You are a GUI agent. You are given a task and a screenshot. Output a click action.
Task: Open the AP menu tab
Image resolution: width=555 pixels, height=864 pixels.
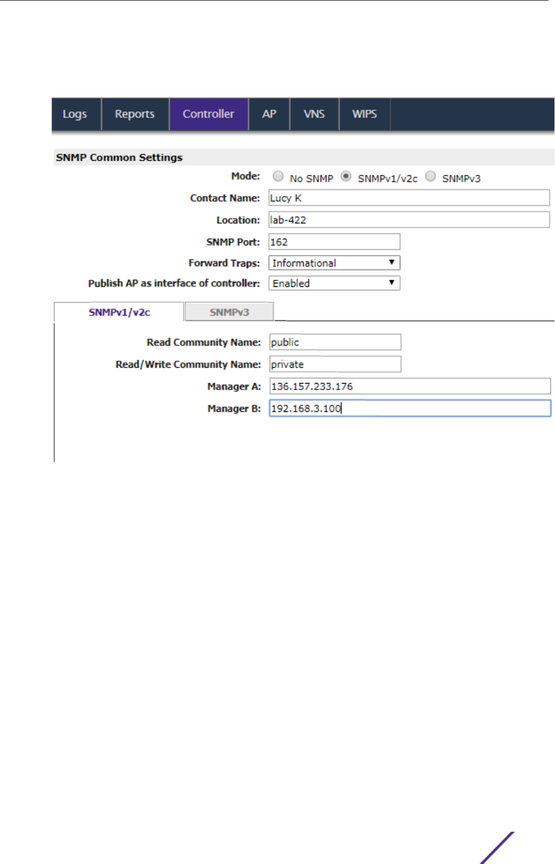click(x=269, y=114)
